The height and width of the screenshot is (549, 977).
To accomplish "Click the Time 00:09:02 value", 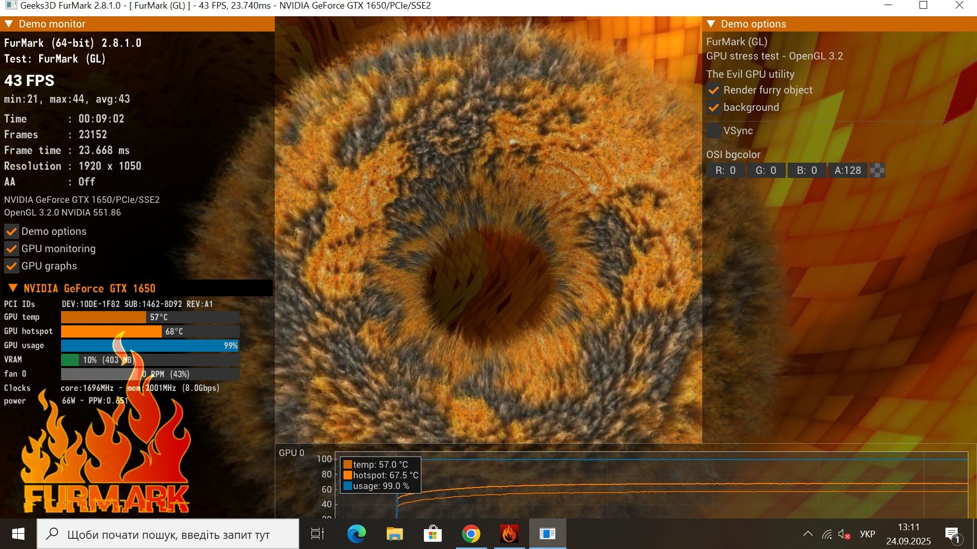I will (101, 119).
